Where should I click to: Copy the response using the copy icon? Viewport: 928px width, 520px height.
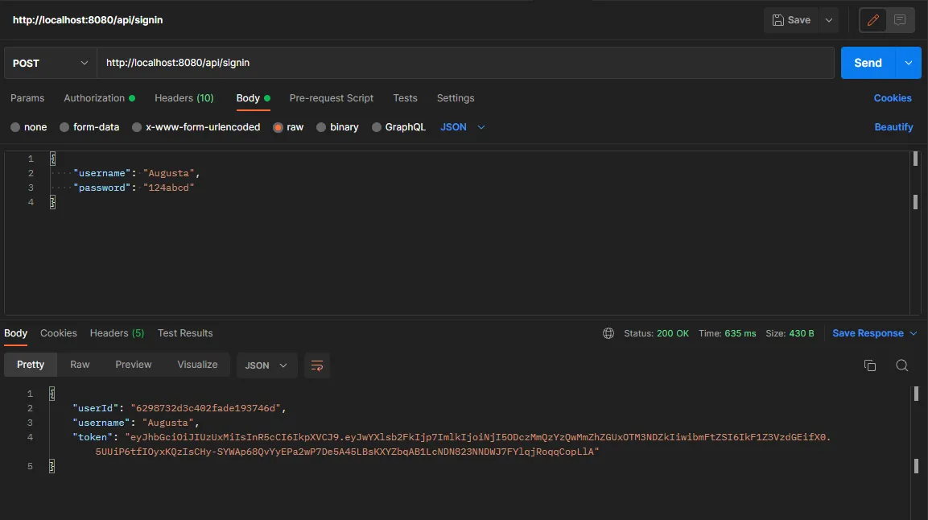pyautogui.click(x=869, y=365)
